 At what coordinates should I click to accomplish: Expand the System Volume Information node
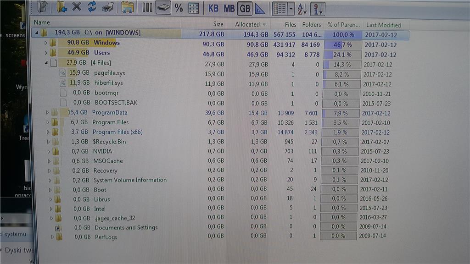(50, 181)
